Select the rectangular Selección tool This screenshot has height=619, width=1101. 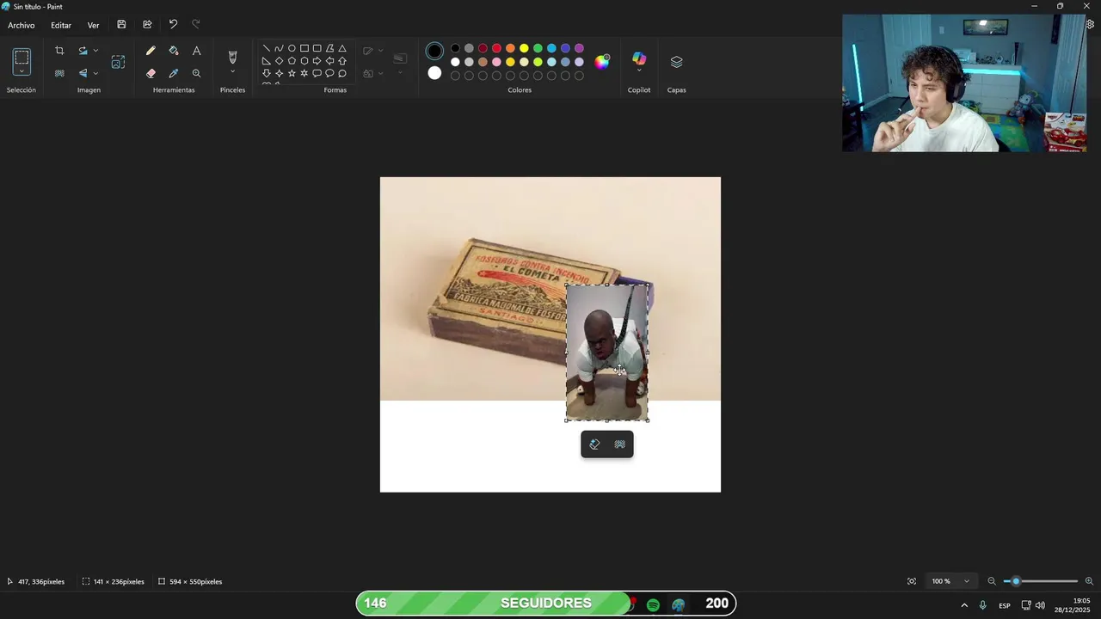click(x=22, y=58)
